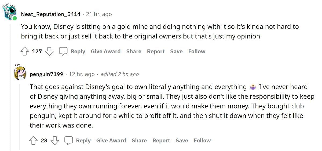
Task: Upvote Neat_Reputation_5414's comment
Action: point(25,51)
